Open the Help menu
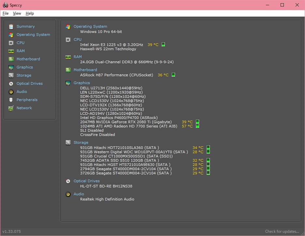The image size is (305, 236). point(30,13)
